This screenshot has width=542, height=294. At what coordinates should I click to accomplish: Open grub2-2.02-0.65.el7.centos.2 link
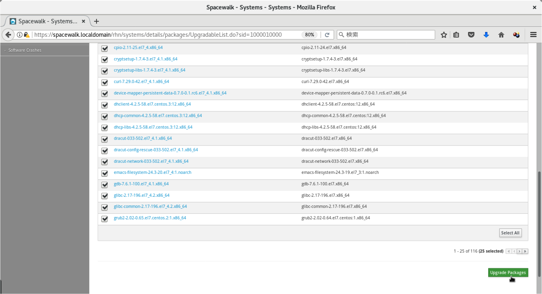tap(150, 218)
